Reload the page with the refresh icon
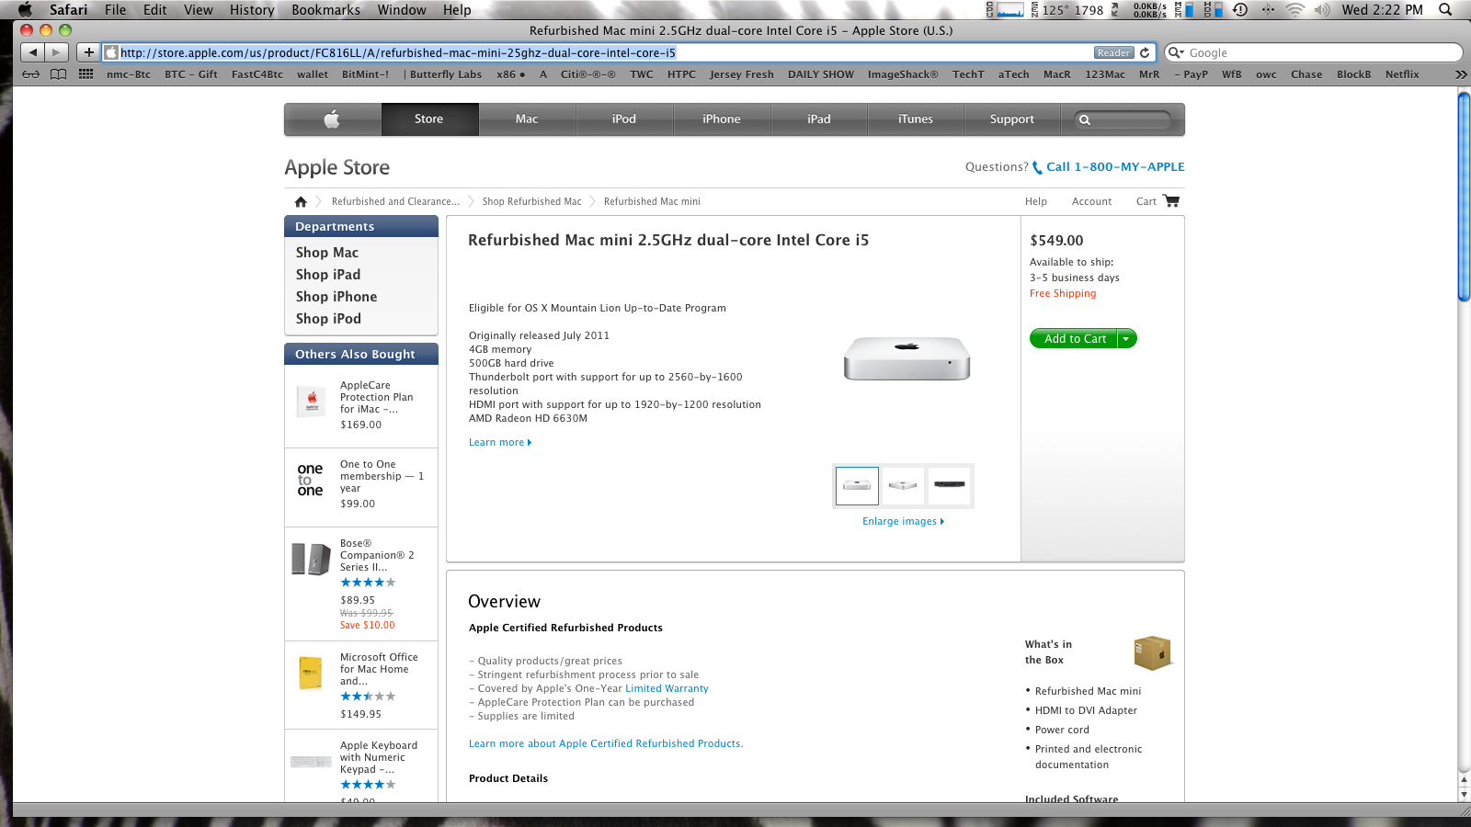Image resolution: width=1471 pixels, height=827 pixels. point(1145,52)
